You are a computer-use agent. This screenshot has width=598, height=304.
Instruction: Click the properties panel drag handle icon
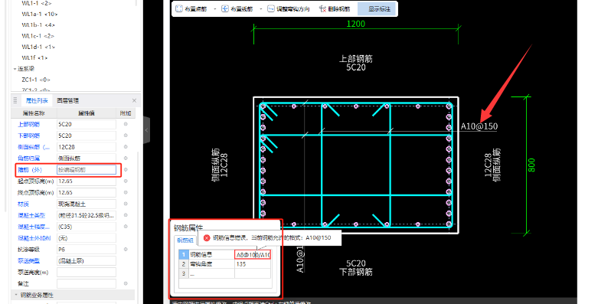(15, 100)
